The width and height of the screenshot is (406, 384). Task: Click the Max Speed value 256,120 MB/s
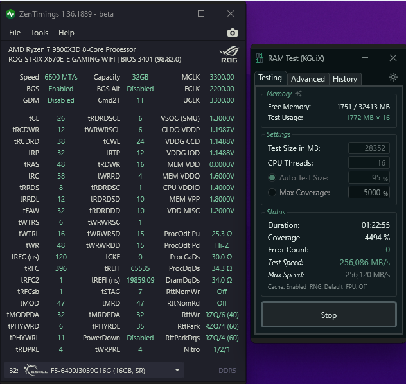pyautogui.click(x=367, y=275)
